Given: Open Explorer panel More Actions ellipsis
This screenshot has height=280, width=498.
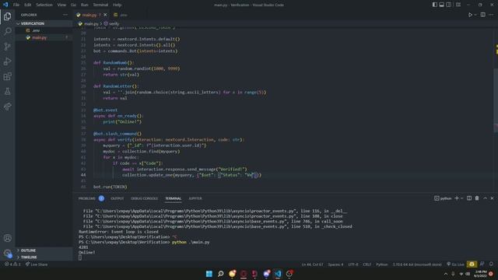Looking at the screenshot, I should tap(65, 15).
